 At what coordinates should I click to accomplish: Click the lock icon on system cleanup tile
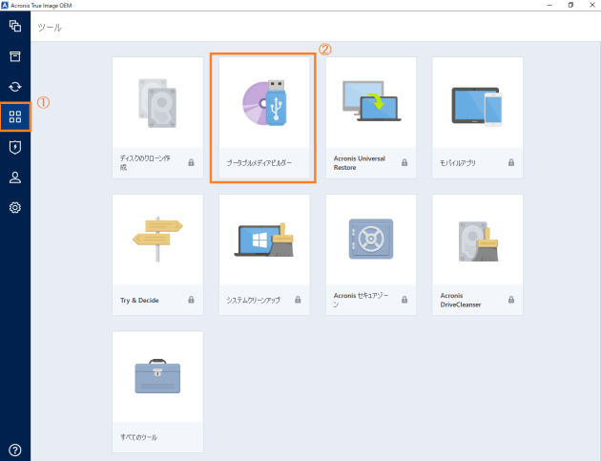(298, 300)
